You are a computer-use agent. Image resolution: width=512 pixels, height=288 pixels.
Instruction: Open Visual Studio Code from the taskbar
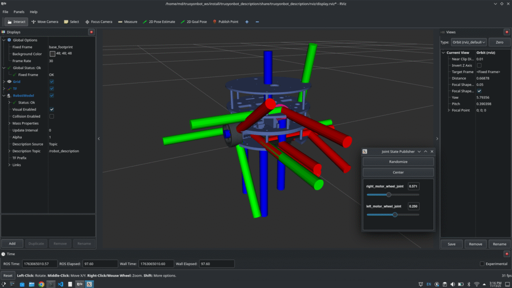[x=60, y=284]
